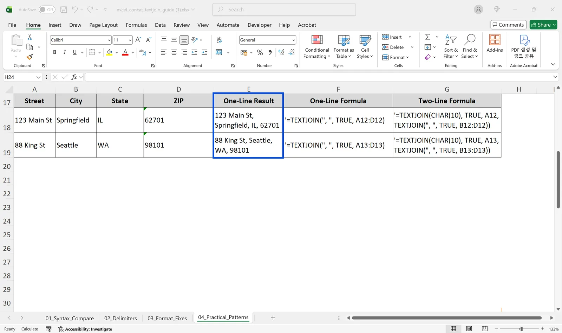Click the AutoSum sigma icon
The width and height of the screenshot is (562, 333).
[x=428, y=37]
